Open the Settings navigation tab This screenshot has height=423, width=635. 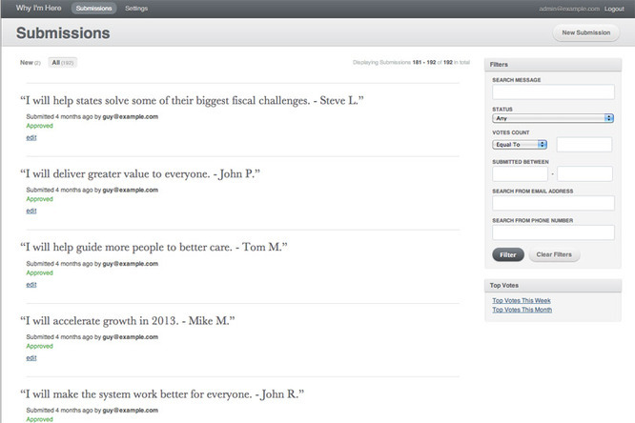[136, 8]
